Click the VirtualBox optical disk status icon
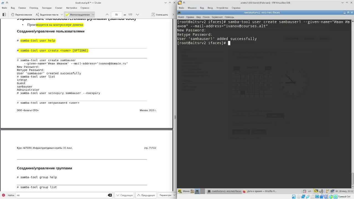Image resolution: width=354 pixels, height=199 pixels. pyautogui.click(x=298, y=197)
